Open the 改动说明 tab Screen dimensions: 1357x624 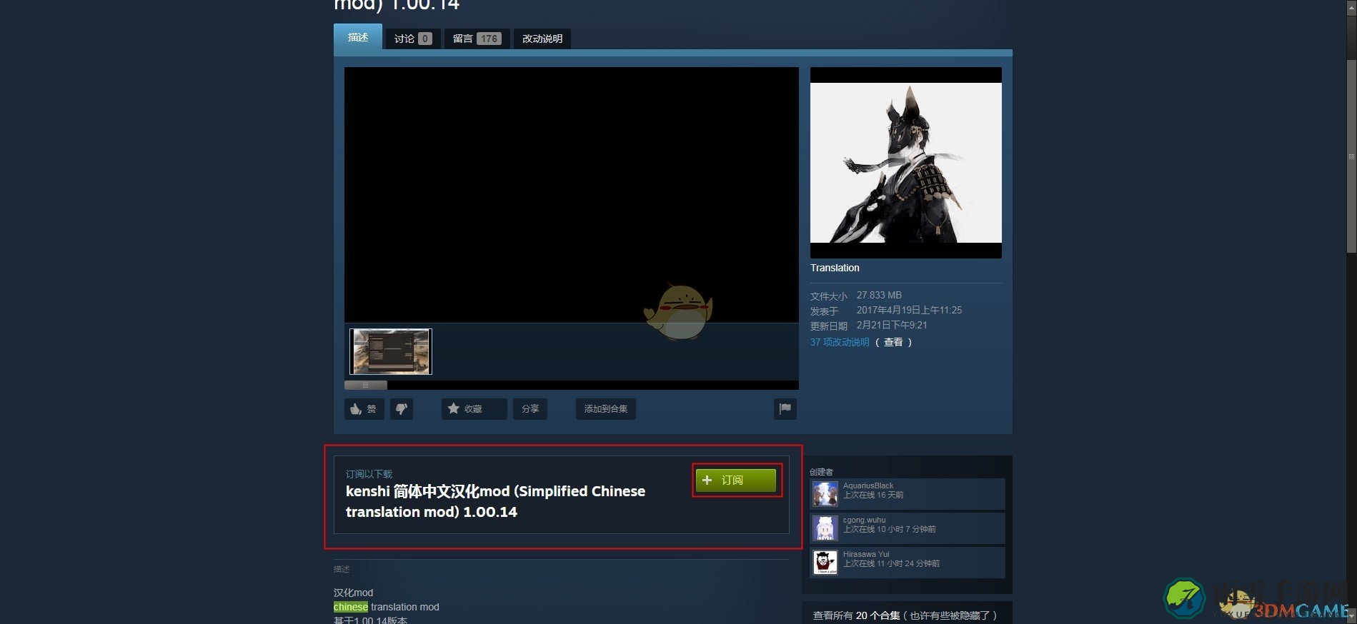542,39
